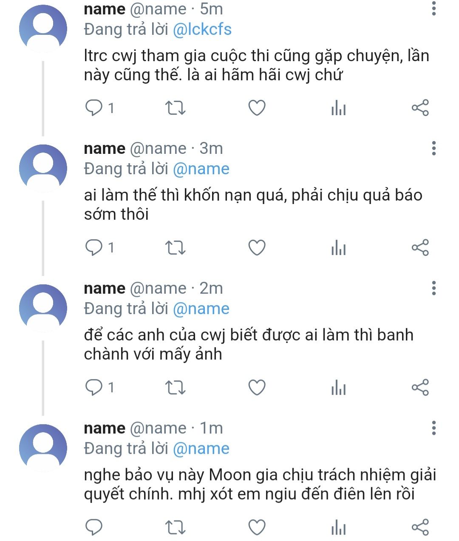Open the 2m-ago tweet's more options menu
This screenshot has height=541, width=459.
[433, 288]
